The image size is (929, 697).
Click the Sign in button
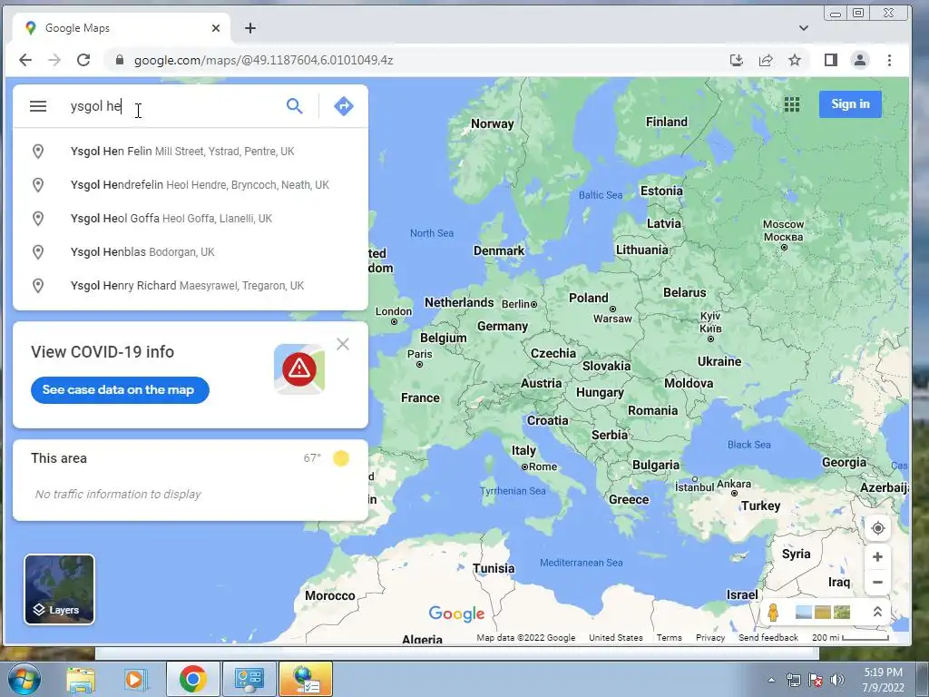pos(850,103)
